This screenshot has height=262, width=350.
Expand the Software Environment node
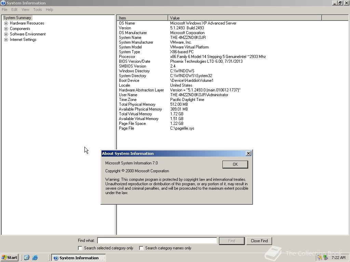(x=6, y=34)
